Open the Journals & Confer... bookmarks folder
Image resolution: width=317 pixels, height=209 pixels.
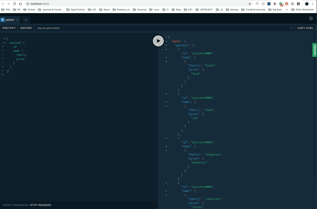[51, 10]
